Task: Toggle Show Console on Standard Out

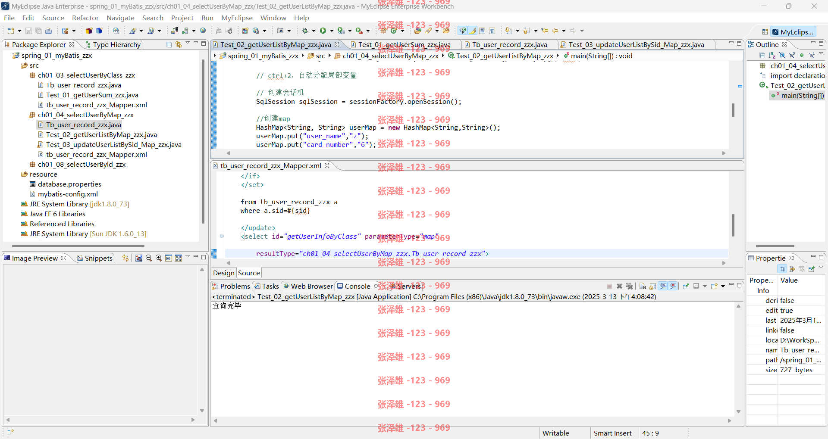Action: (663, 286)
